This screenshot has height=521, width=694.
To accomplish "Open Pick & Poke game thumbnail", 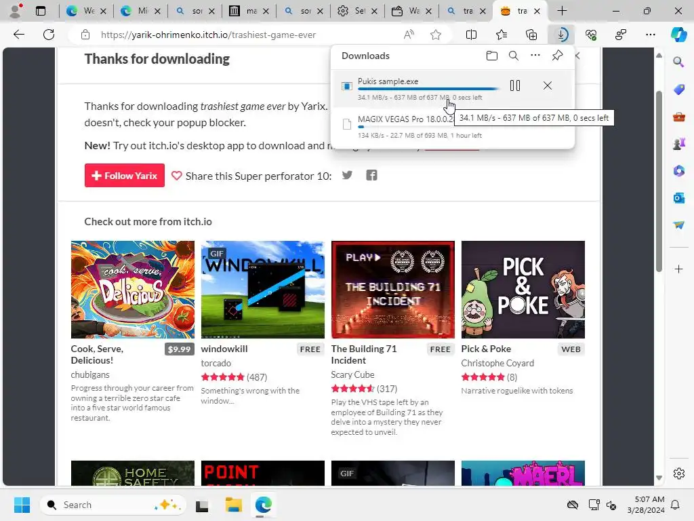I will [x=523, y=289].
